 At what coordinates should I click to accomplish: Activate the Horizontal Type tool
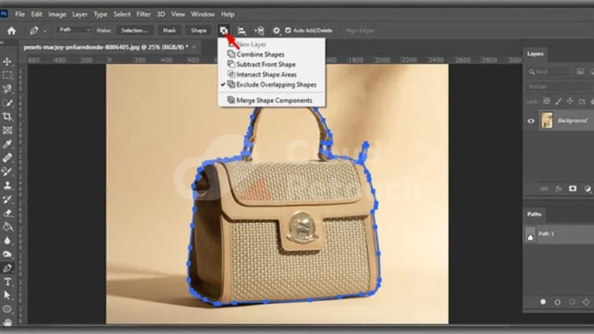(8, 282)
